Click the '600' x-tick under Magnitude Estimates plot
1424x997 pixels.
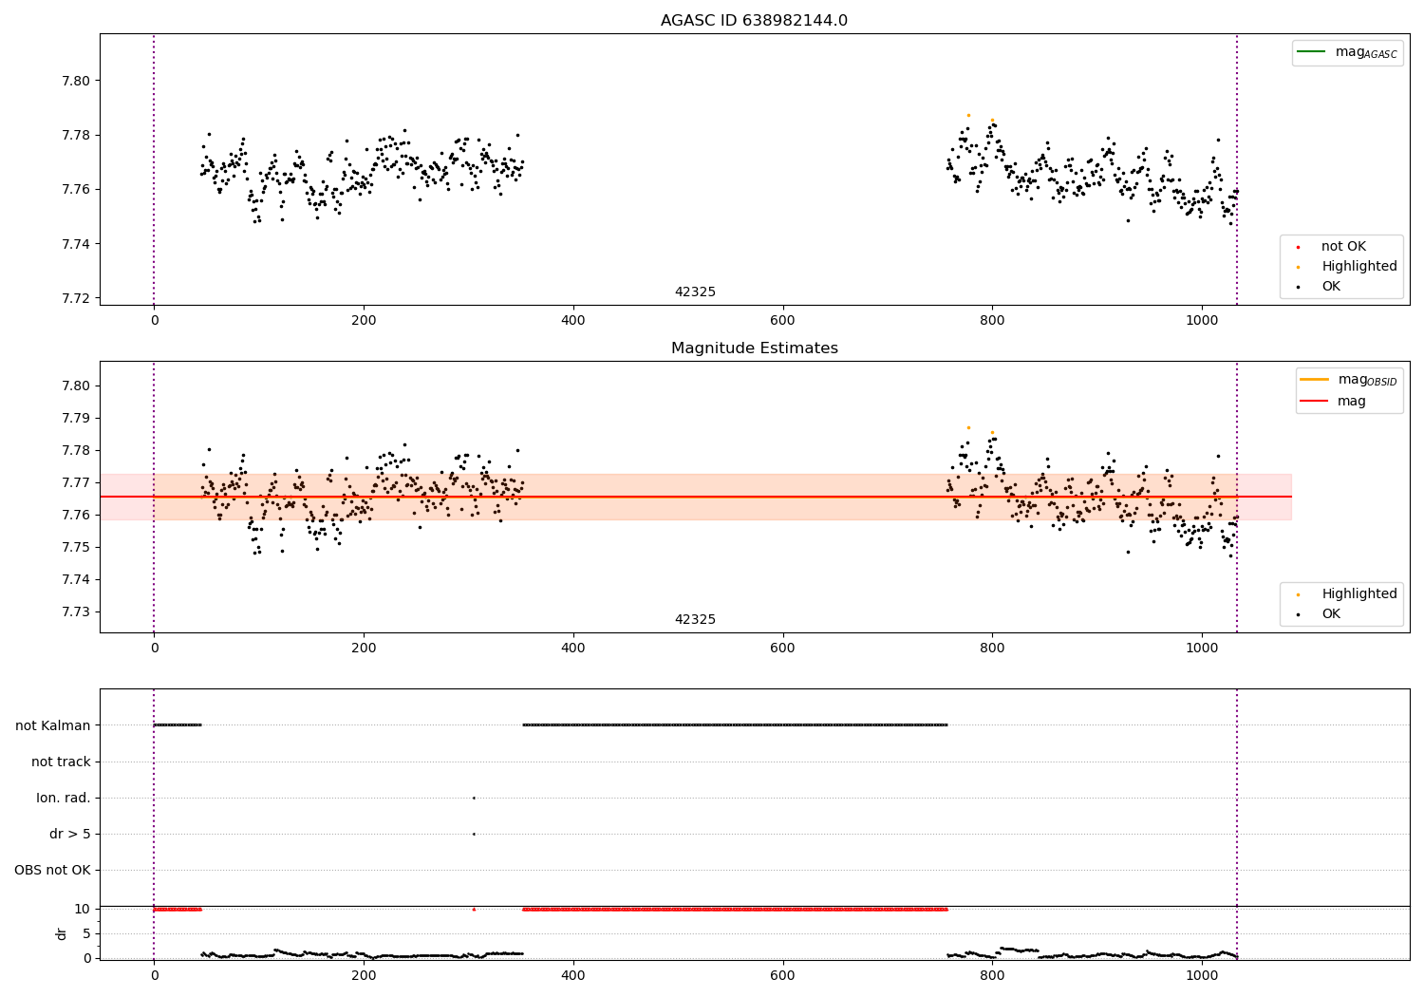pyautogui.click(x=782, y=649)
